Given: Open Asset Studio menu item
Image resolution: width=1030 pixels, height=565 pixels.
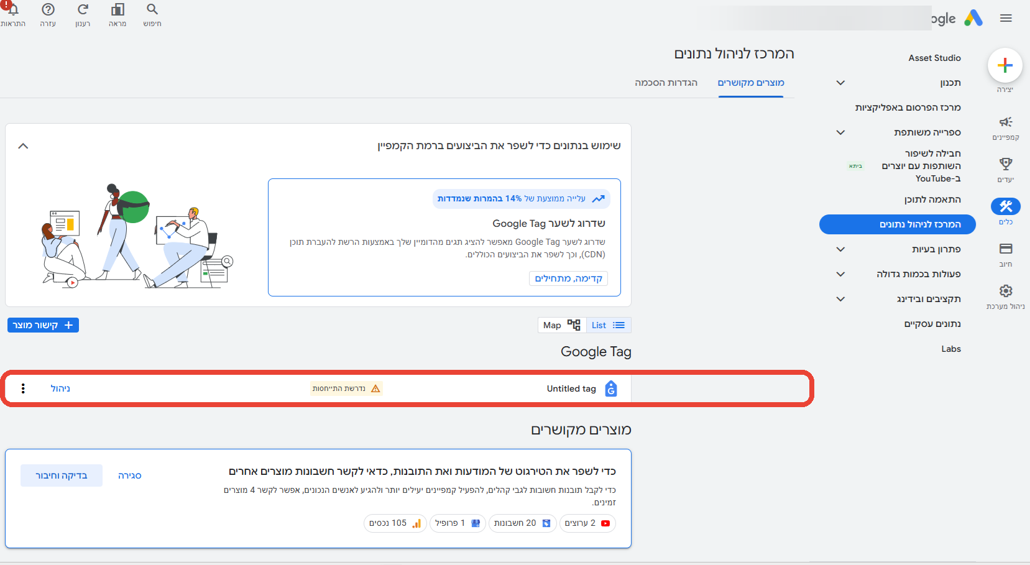Looking at the screenshot, I should [x=934, y=58].
